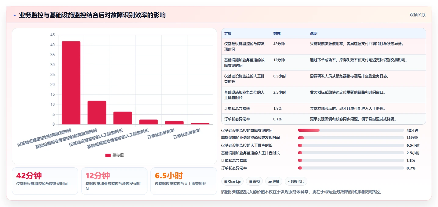The height and width of the screenshot is (207, 438).
Task: Click the lightning icon beside the page title
Action: click(x=14, y=15)
